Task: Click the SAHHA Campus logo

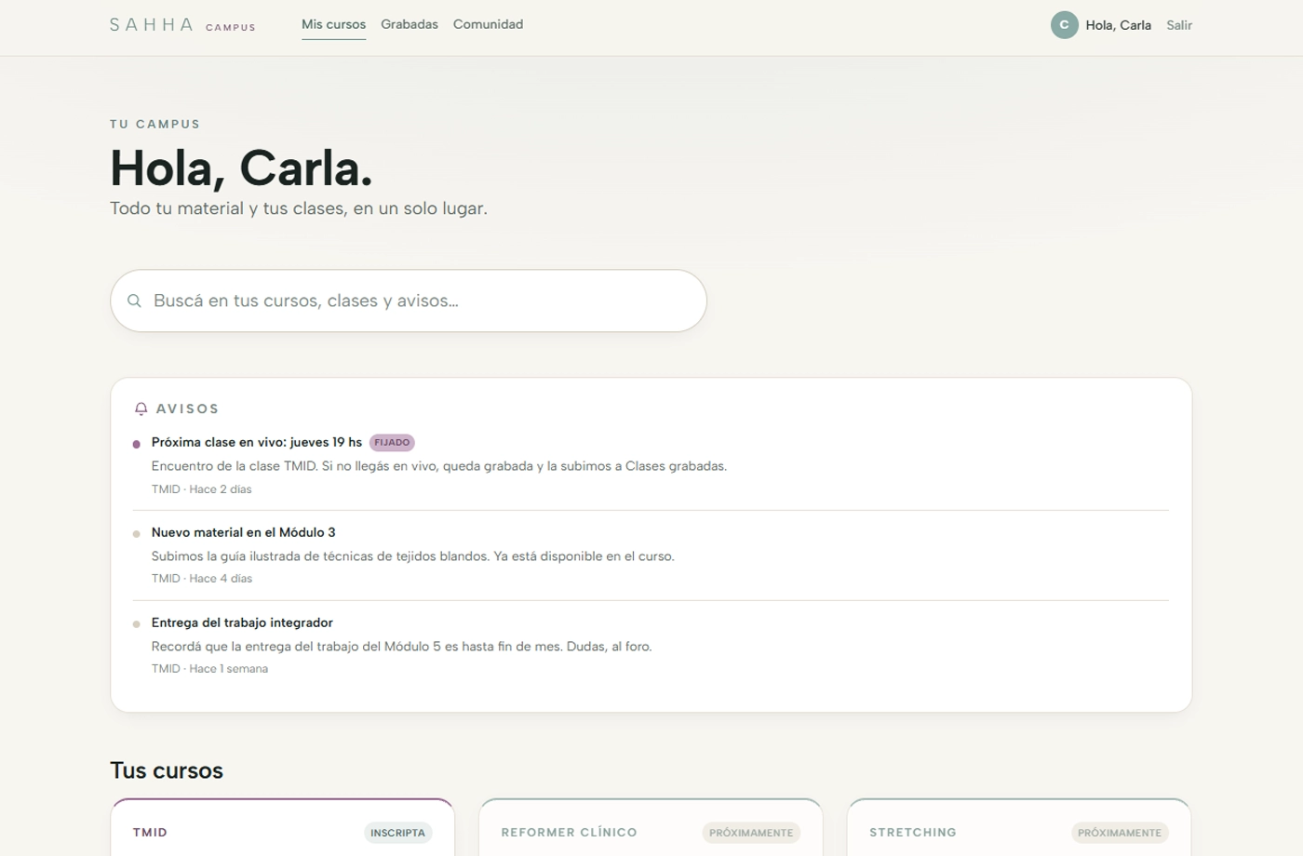Action: point(182,25)
